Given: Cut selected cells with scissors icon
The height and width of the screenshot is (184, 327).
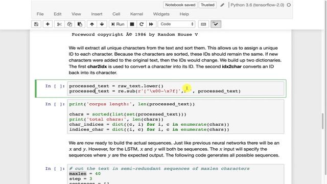Looking at the screenshot, I should tap(59, 24).
